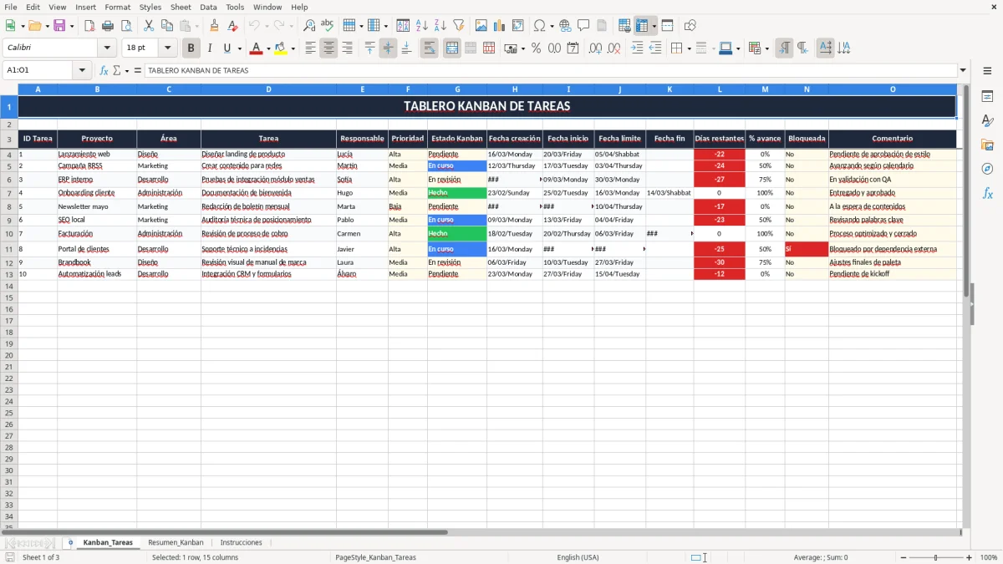Expand the Borders dropdown arrow
This screenshot has height=564, width=1003.
tap(688, 48)
